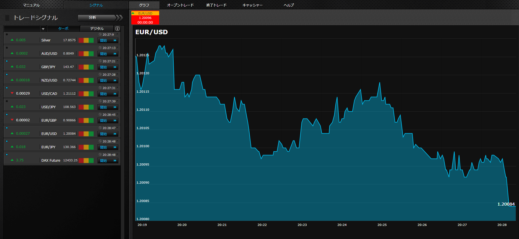Toggle the status dot on the Silver signal
This screenshot has height=239, width=519.
[7, 35]
